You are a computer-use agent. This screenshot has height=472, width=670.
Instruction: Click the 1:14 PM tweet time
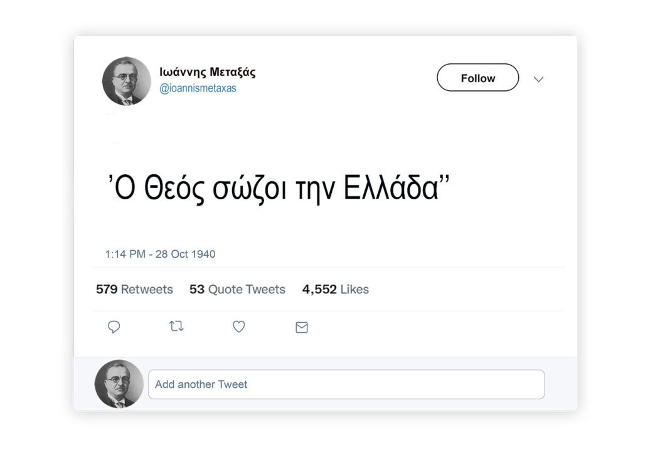pyautogui.click(x=125, y=254)
